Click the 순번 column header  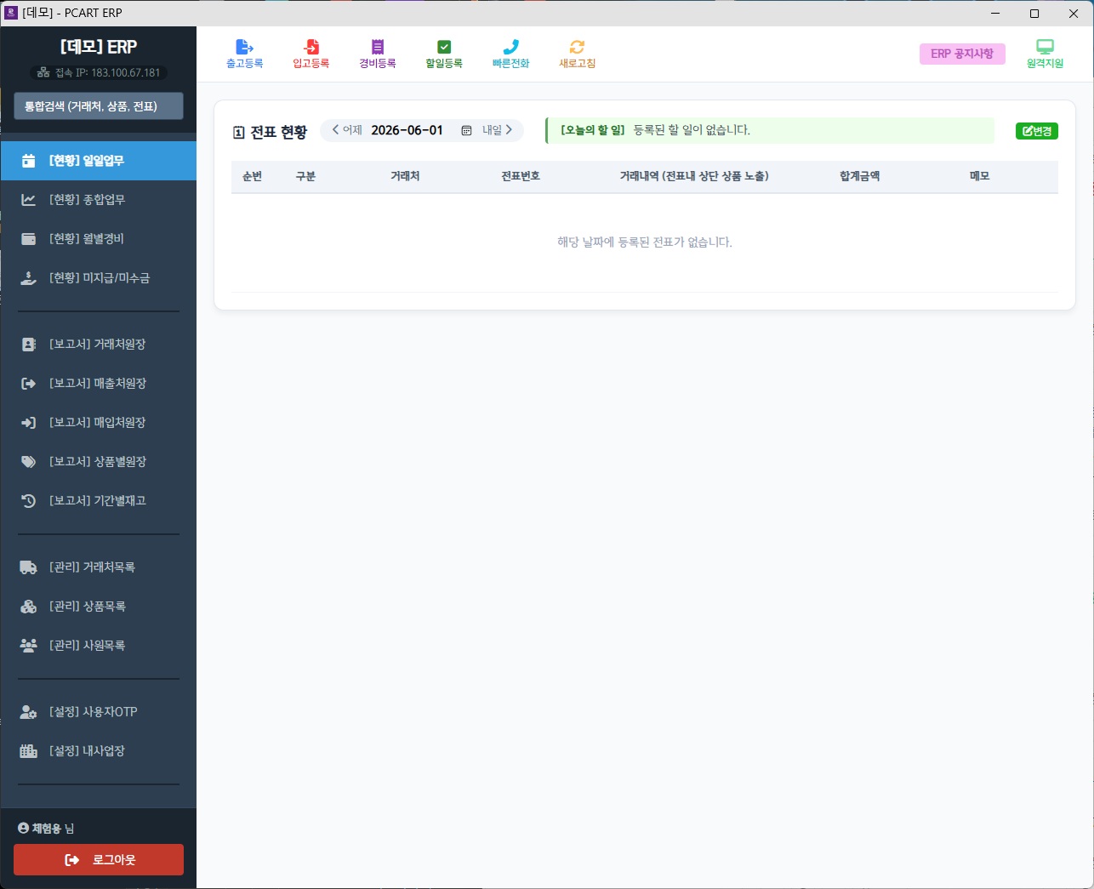(252, 176)
